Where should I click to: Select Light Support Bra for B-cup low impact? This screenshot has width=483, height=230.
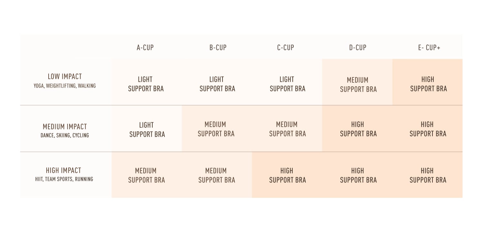point(217,84)
